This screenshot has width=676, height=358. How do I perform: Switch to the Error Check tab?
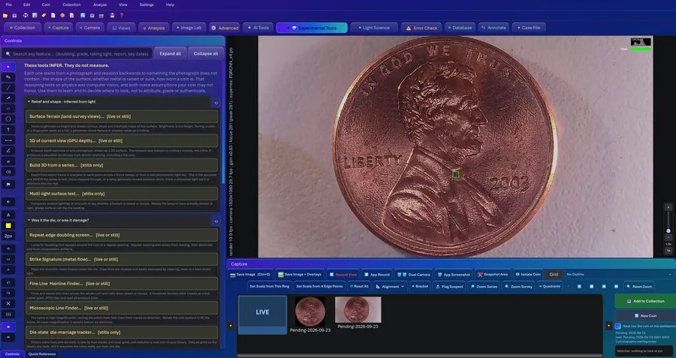(421, 28)
